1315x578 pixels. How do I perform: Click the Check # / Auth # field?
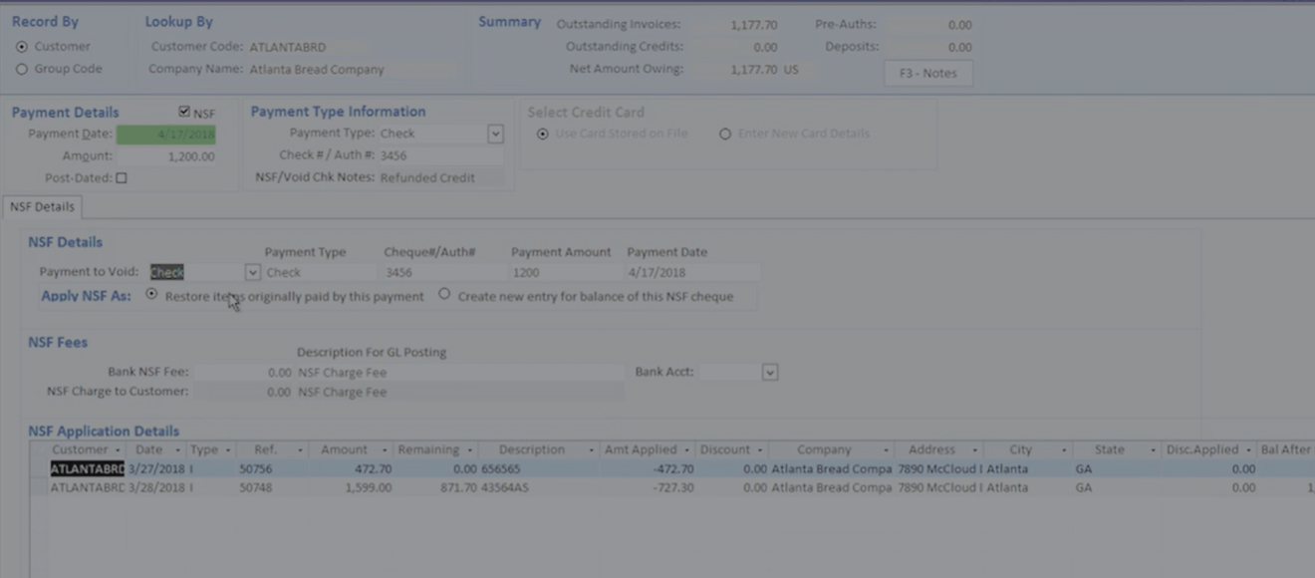(x=438, y=155)
